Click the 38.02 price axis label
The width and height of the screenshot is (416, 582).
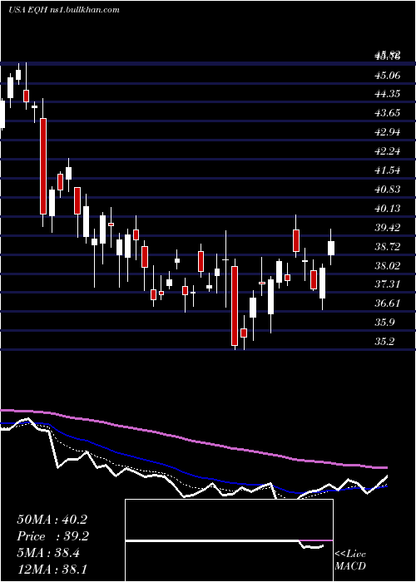click(388, 265)
